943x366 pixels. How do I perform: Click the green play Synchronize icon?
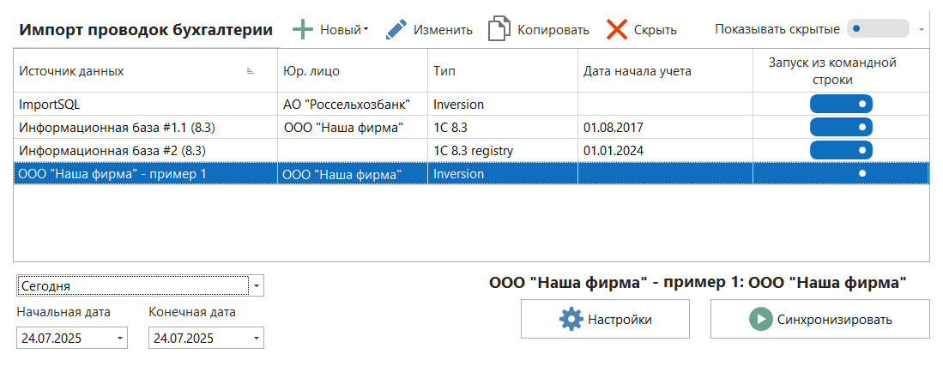tap(760, 320)
